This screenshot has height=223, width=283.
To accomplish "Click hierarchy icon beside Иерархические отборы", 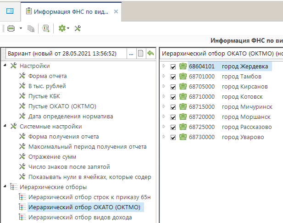I will point(14,187).
